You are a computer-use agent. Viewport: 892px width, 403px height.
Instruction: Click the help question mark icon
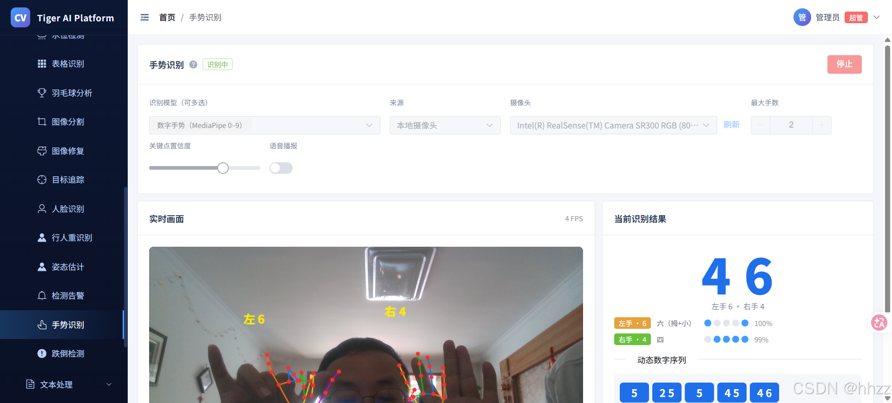click(x=193, y=64)
